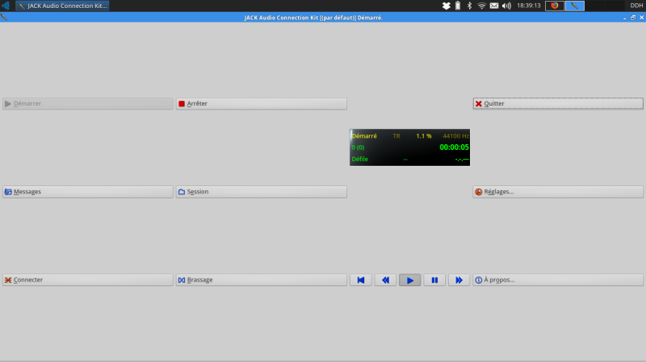
Task: Restore the JACK window size
Action: (x=633, y=18)
